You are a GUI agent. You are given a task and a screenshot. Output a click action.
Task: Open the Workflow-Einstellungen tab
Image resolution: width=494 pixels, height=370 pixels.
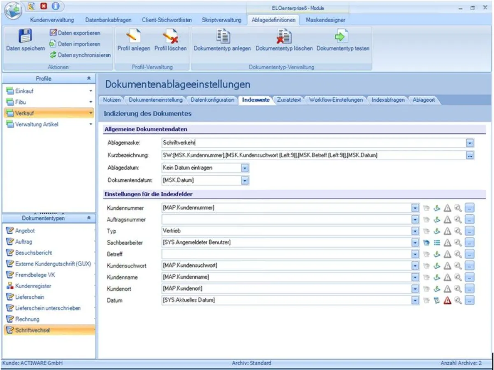(x=336, y=100)
